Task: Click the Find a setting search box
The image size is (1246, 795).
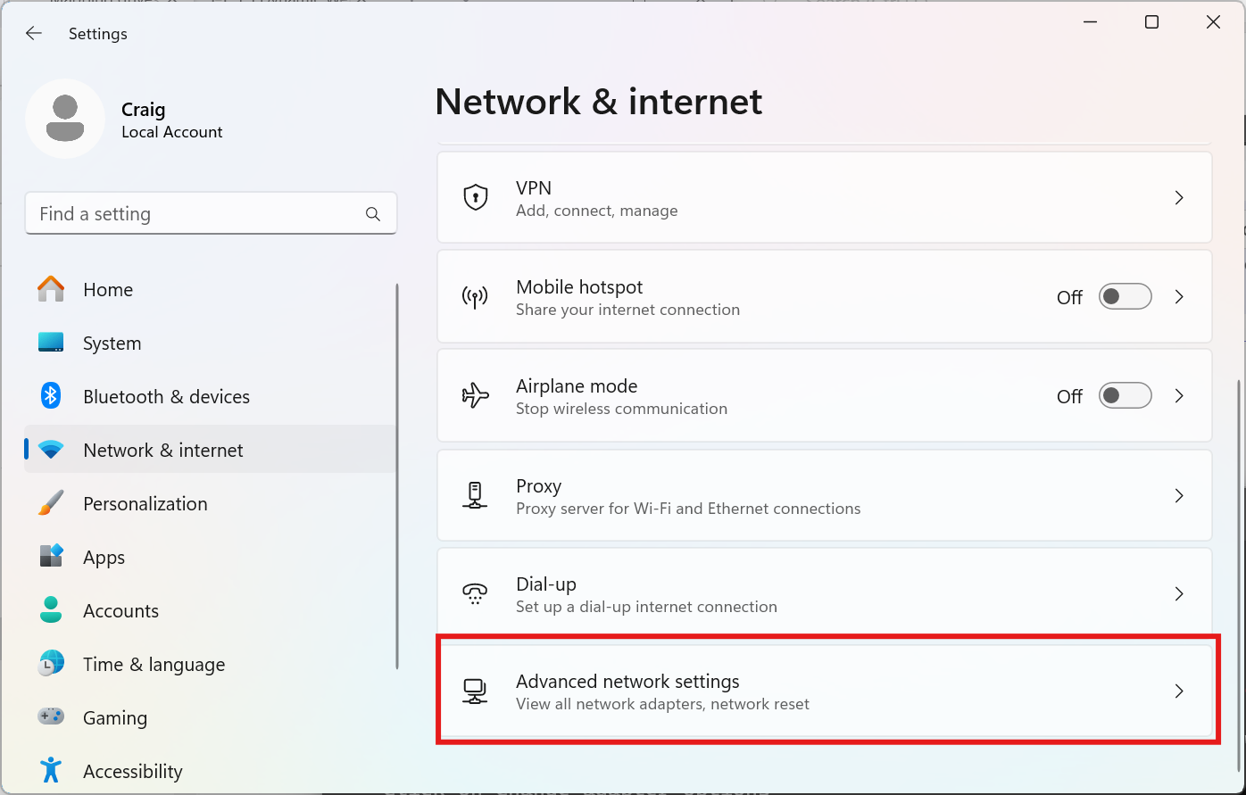Action: tap(211, 214)
